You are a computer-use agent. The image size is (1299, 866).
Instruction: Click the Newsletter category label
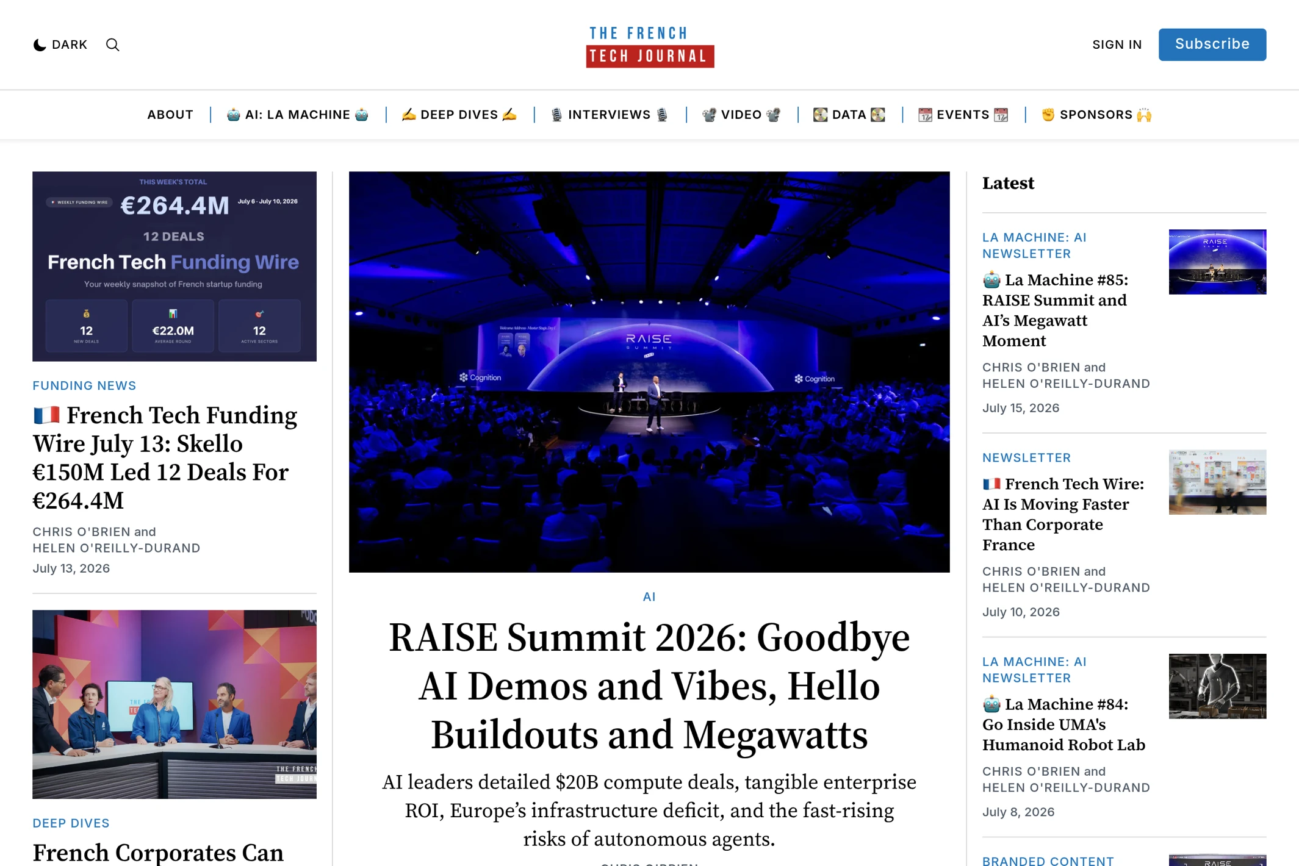[x=1026, y=457]
